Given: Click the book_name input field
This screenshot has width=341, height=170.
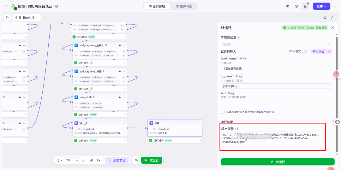Looking at the screenshot, I should pyautogui.click(x=276, y=68).
